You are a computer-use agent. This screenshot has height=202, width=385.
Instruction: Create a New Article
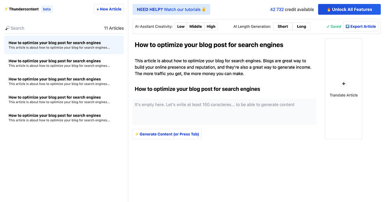(109, 9)
